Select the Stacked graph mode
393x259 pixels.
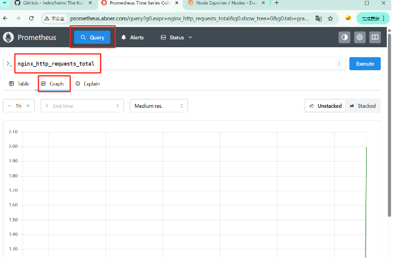tap(363, 106)
